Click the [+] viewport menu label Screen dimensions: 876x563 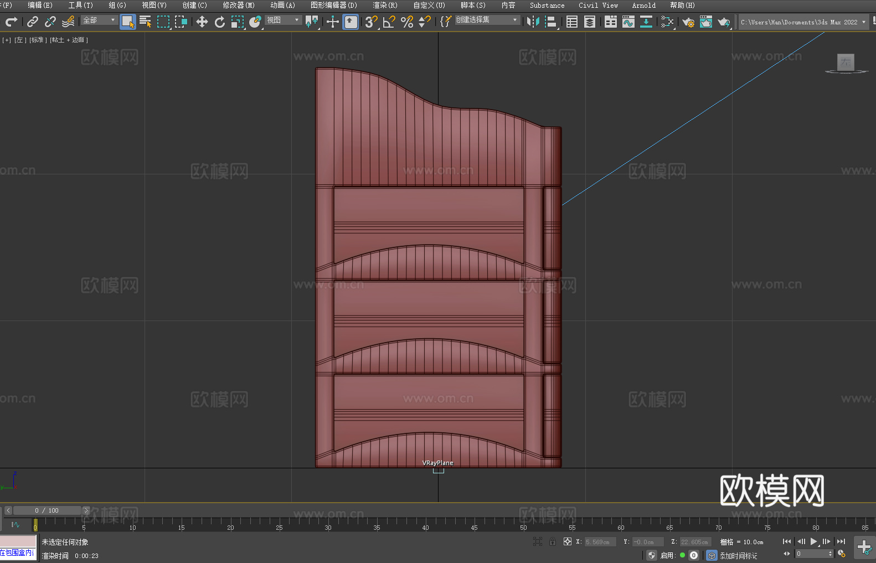click(x=7, y=40)
